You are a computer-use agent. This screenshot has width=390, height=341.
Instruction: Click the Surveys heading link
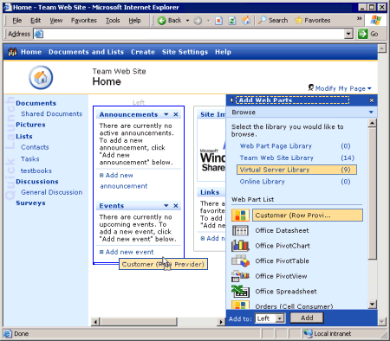[x=30, y=203]
